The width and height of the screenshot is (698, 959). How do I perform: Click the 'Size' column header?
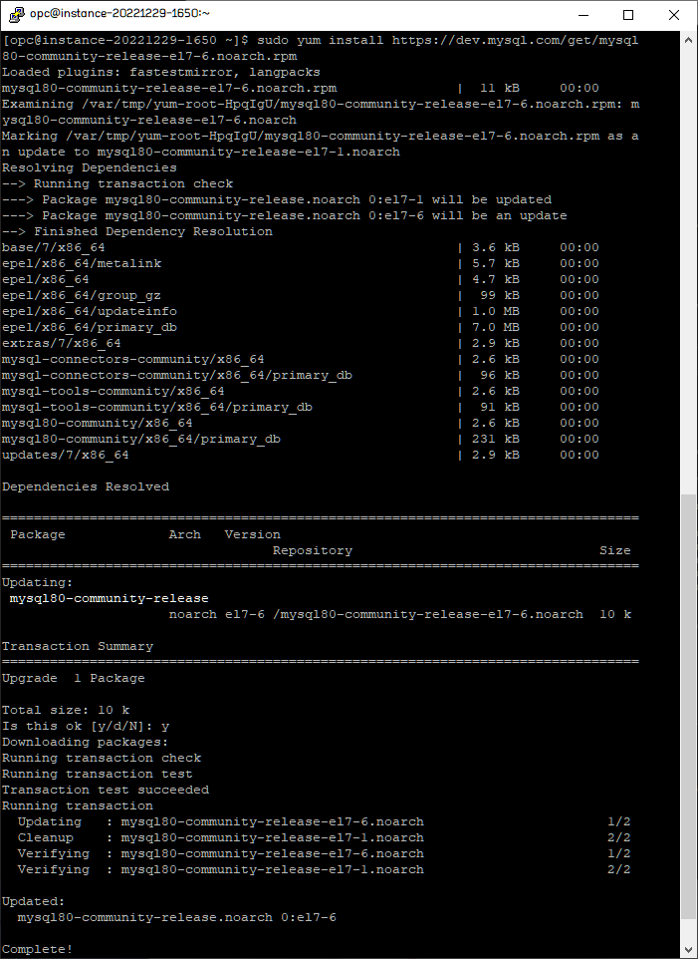click(x=614, y=550)
